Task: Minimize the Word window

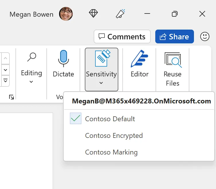Action: 147,14
